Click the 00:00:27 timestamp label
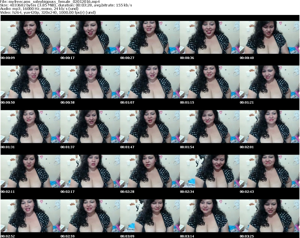Image resolution: width=300 pixels, height=238 pixels. point(127,58)
